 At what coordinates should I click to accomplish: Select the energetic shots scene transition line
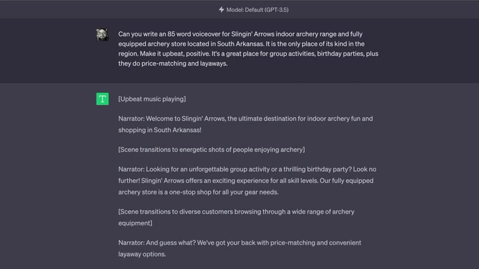pos(211,150)
